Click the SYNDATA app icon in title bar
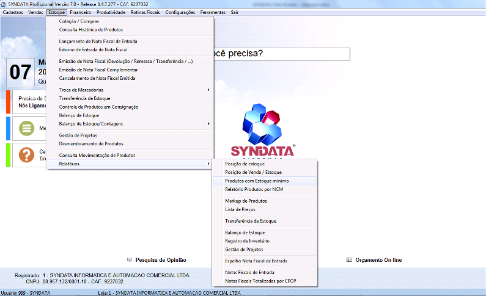486x296 pixels. (3, 4)
